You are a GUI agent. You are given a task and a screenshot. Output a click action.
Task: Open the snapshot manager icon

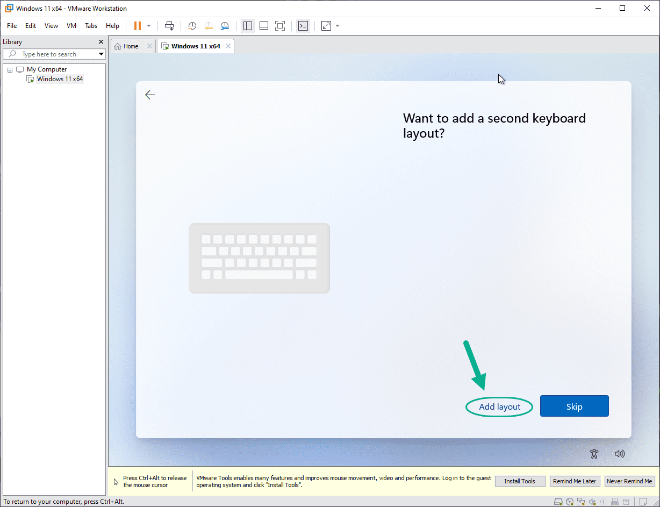point(225,26)
